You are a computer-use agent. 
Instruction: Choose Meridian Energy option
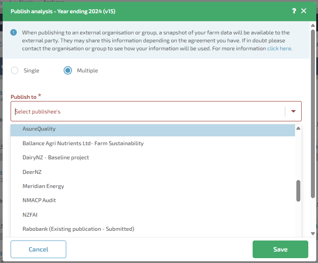153,186
